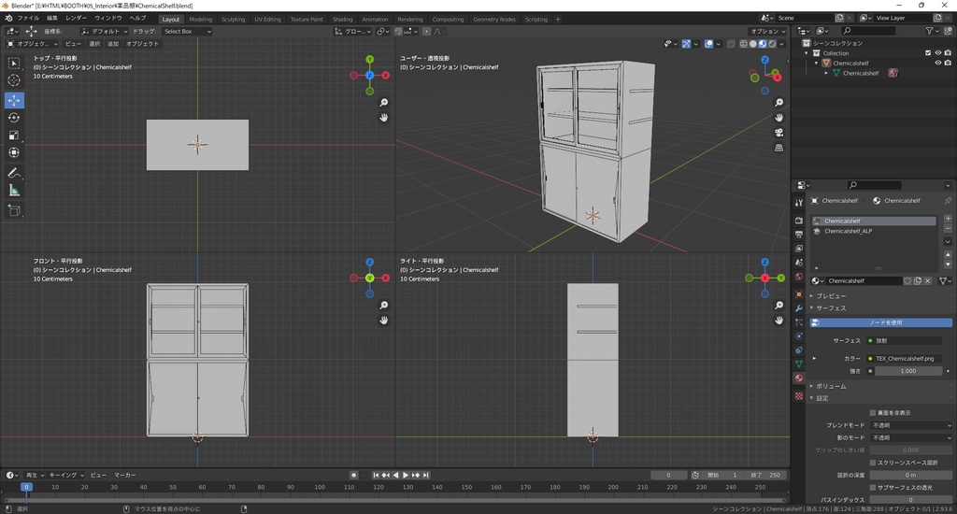
Task: Unlink the Chemicalshelf material with X
Action: pyautogui.click(x=928, y=280)
